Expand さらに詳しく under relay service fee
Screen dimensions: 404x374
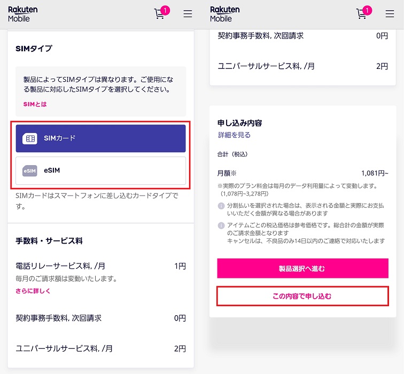tap(33, 291)
